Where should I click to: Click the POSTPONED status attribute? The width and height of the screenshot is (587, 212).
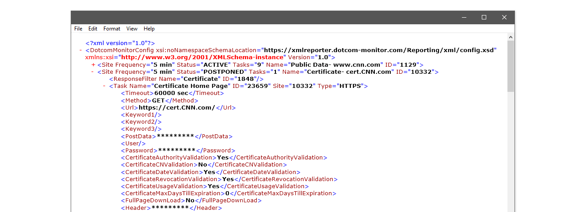(x=212, y=72)
